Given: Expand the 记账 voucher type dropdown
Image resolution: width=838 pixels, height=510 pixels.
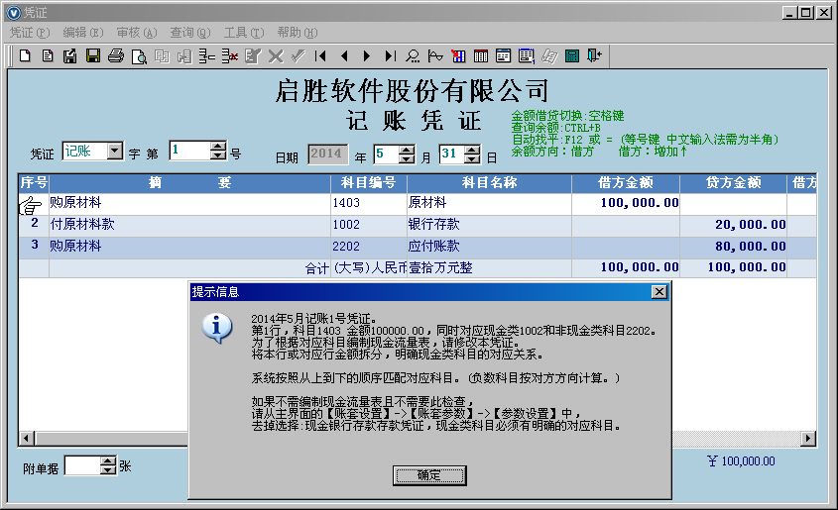Looking at the screenshot, I should point(115,151).
